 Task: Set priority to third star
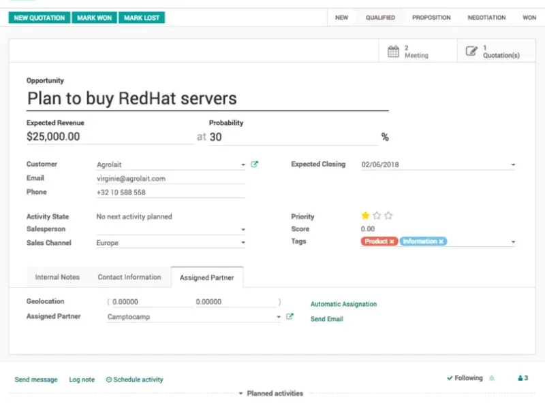[388, 216]
